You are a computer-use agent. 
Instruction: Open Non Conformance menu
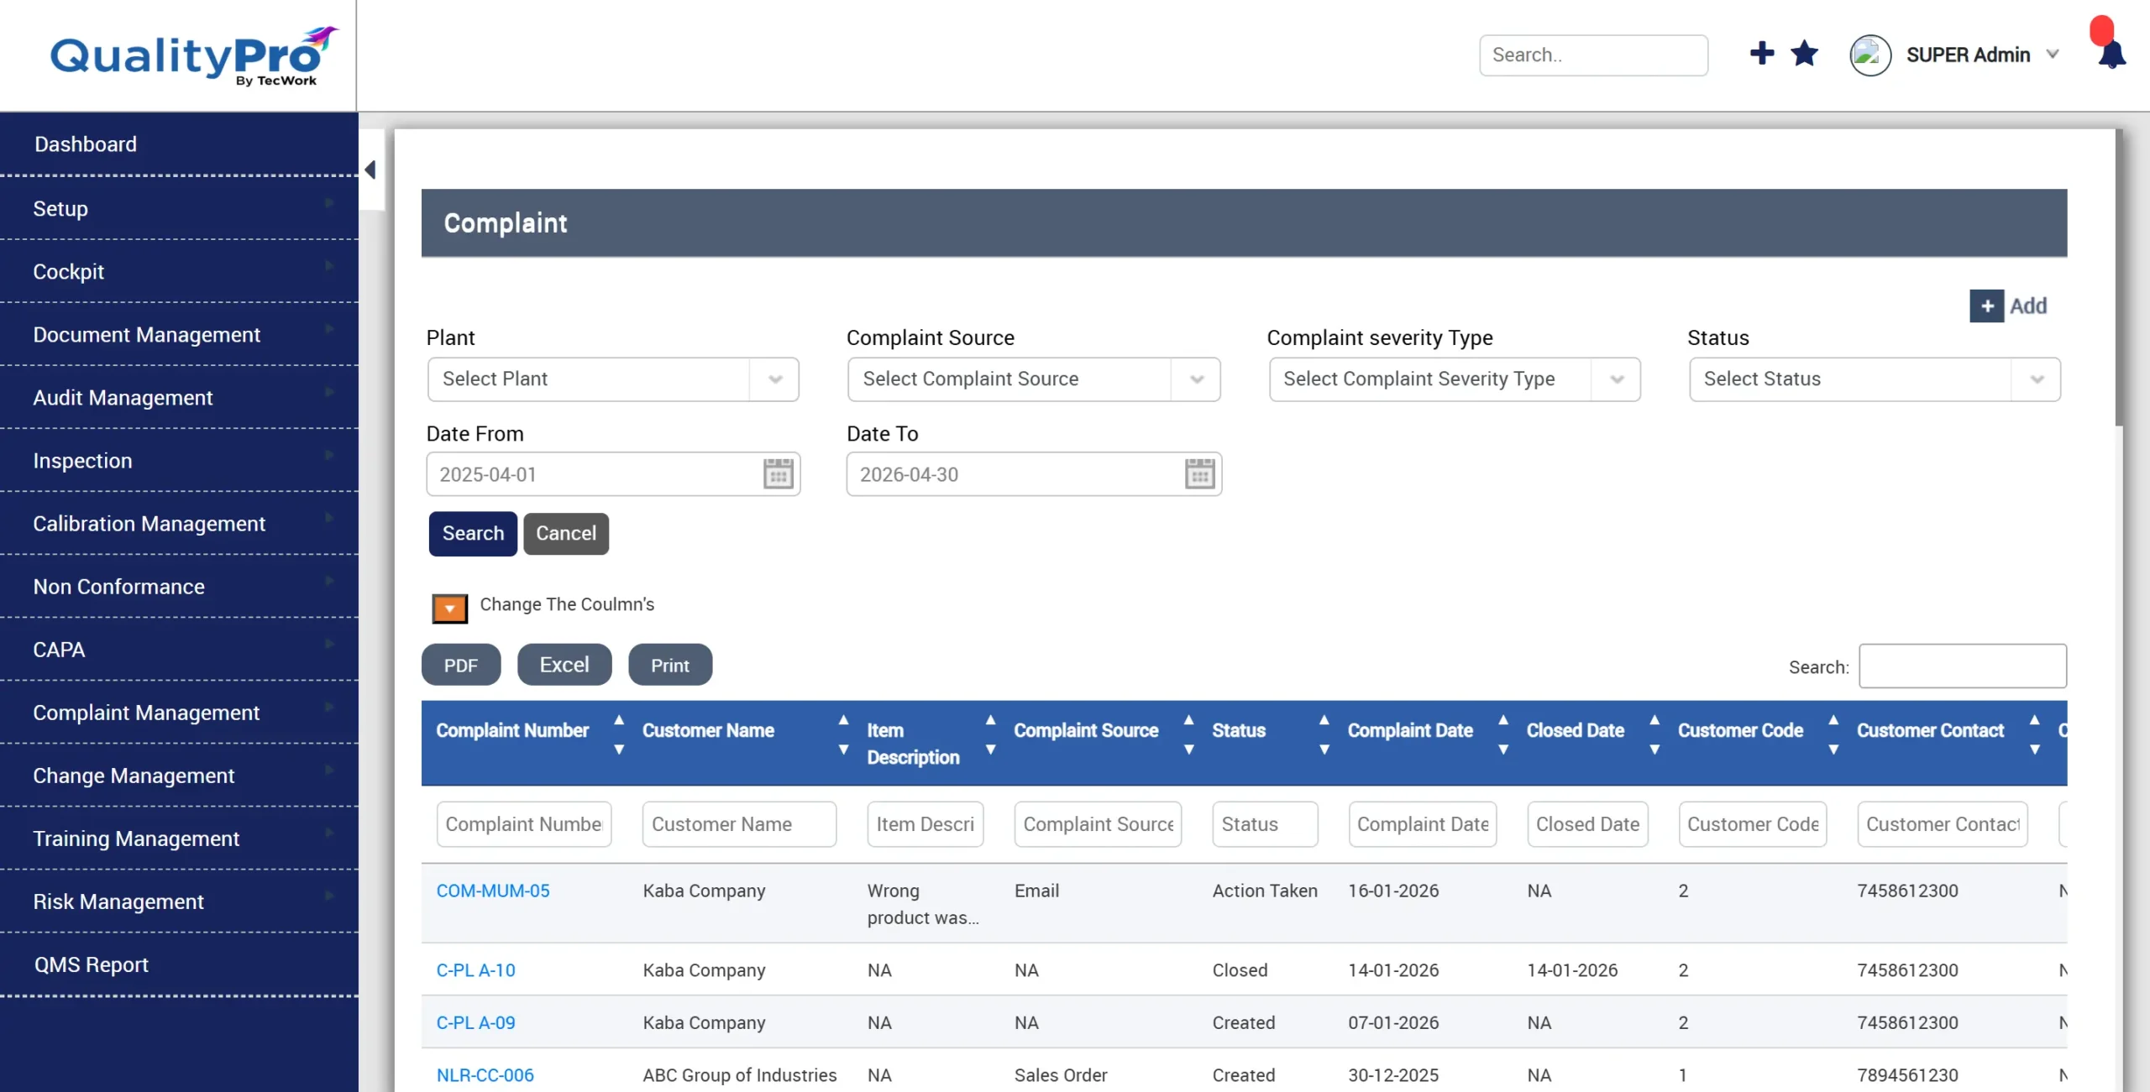[179, 586]
